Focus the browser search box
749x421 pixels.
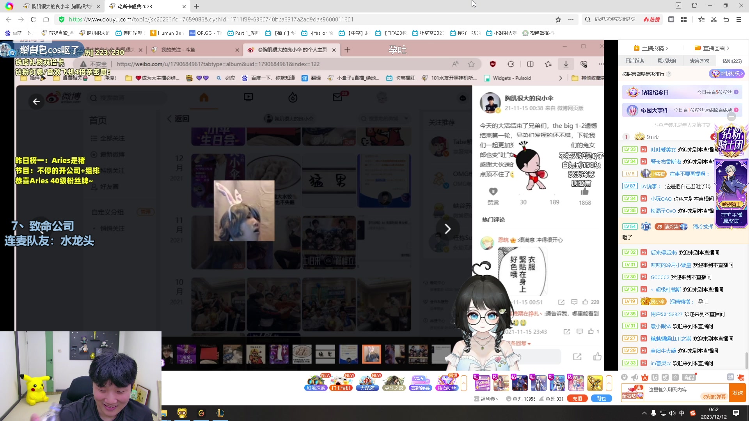(x=614, y=19)
